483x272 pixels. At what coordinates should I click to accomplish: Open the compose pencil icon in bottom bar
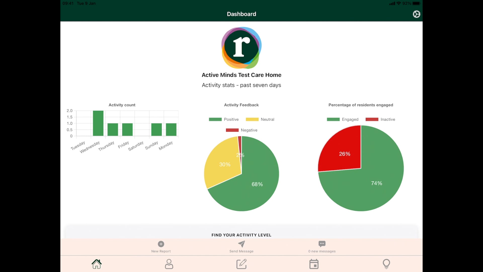point(242,264)
